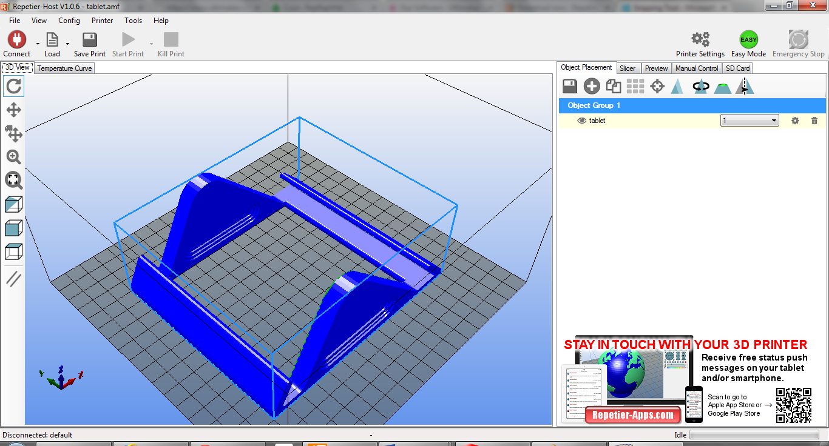Click the Autoposition grid icon
The image size is (829, 446).
635,87
